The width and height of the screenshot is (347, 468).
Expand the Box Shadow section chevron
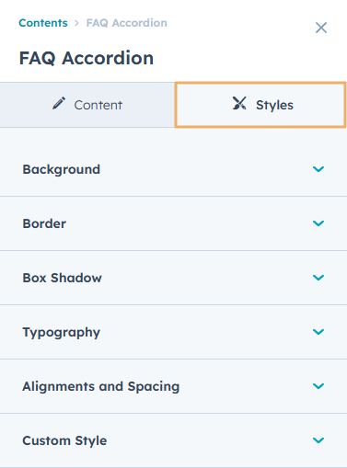pyautogui.click(x=318, y=278)
